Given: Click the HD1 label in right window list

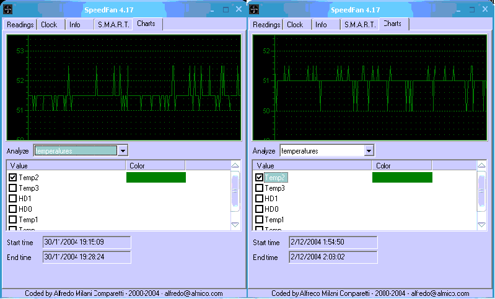Looking at the screenshot, I should [x=271, y=198].
